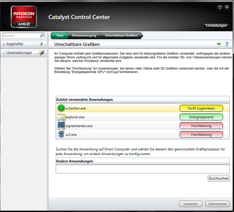Click the presets icon beside Voreinstellungen
Viewport: 234px width, 212px height.
42,53
